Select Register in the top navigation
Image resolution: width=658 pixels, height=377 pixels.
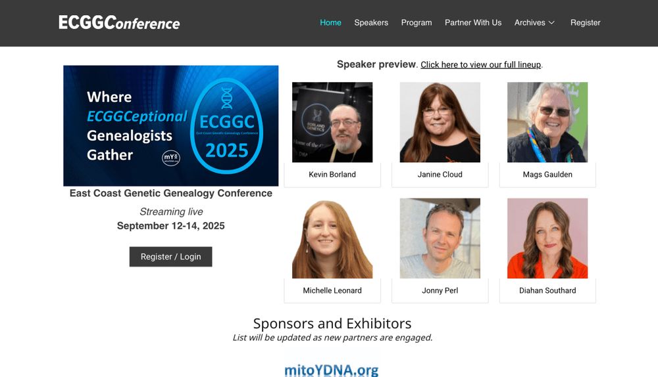point(585,22)
